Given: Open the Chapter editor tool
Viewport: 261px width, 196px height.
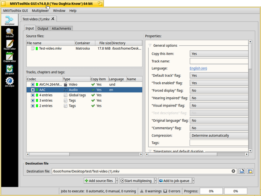Looking at the screenshot, I should click(x=9, y=57).
